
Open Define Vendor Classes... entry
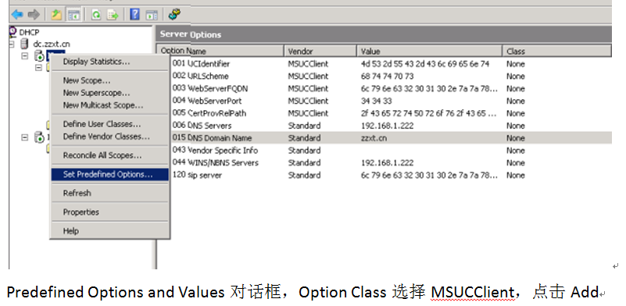[x=109, y=137]
